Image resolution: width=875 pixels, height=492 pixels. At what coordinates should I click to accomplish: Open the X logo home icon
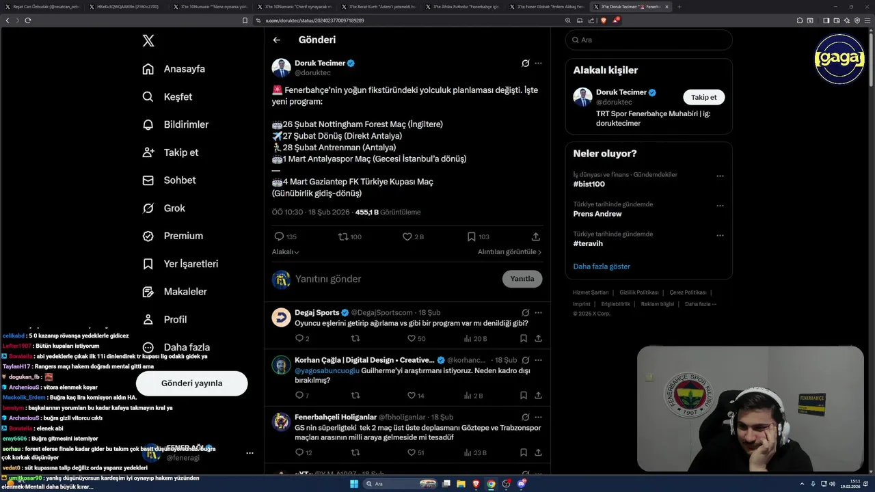click(x=148, y=41)
